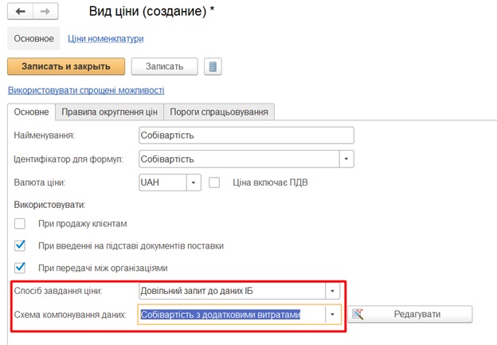
Task: Click the report list icon button
Action: (x=212, y=66)
